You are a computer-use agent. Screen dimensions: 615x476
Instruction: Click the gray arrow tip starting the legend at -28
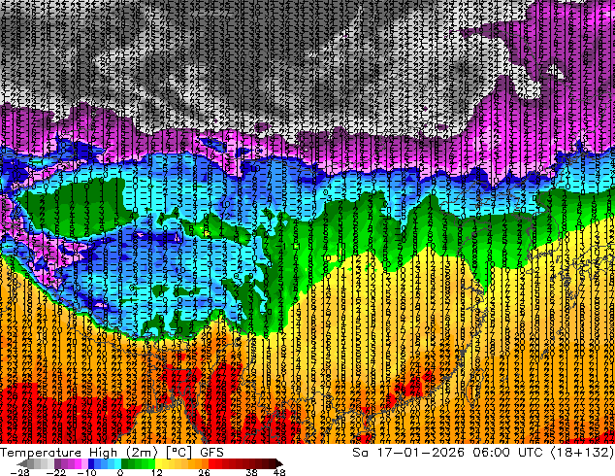click(21, 463)
